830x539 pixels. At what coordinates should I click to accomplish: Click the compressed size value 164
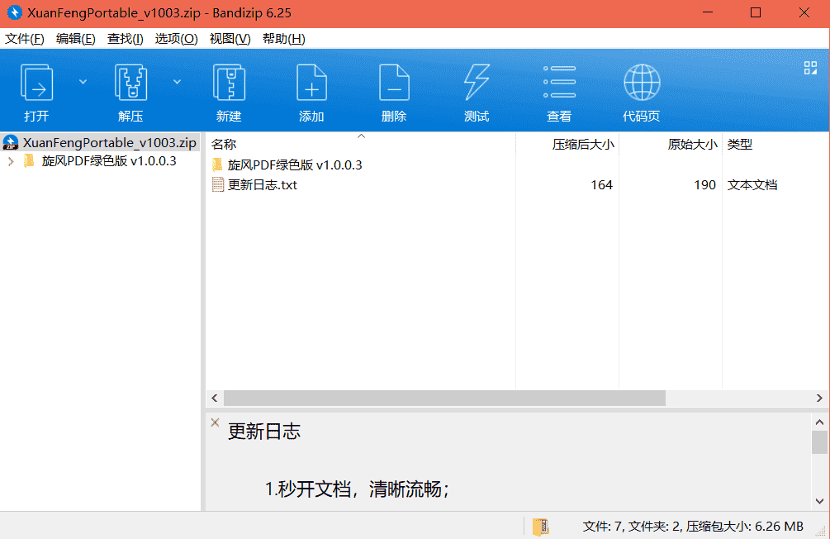[x=601, y=185]
